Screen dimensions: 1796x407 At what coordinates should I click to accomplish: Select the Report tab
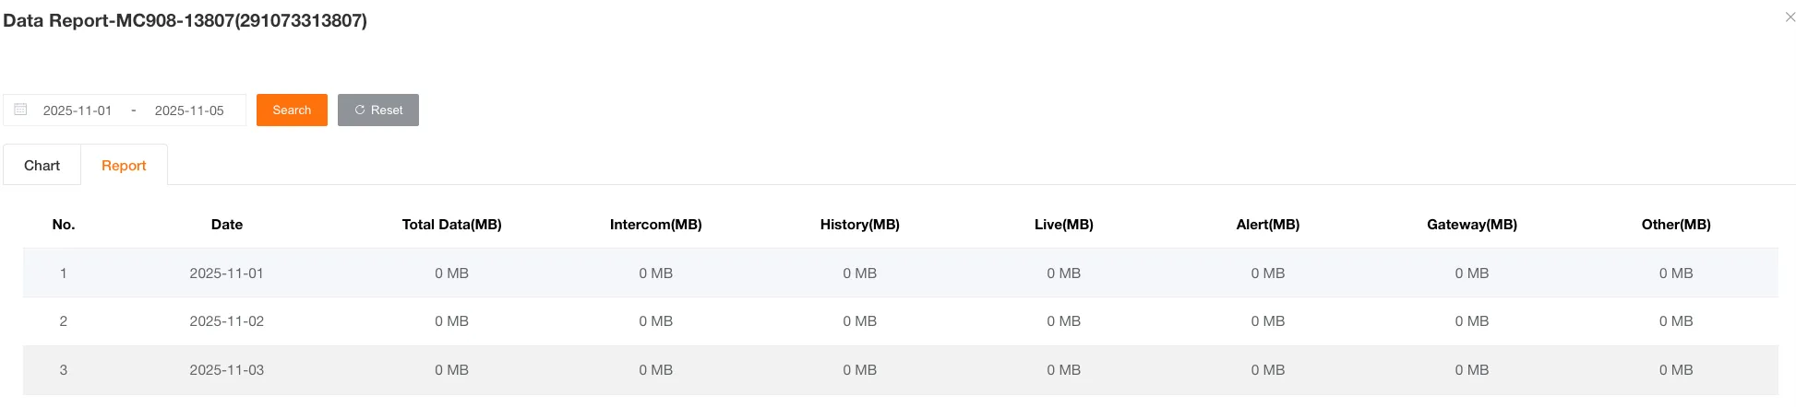[124, 166]
